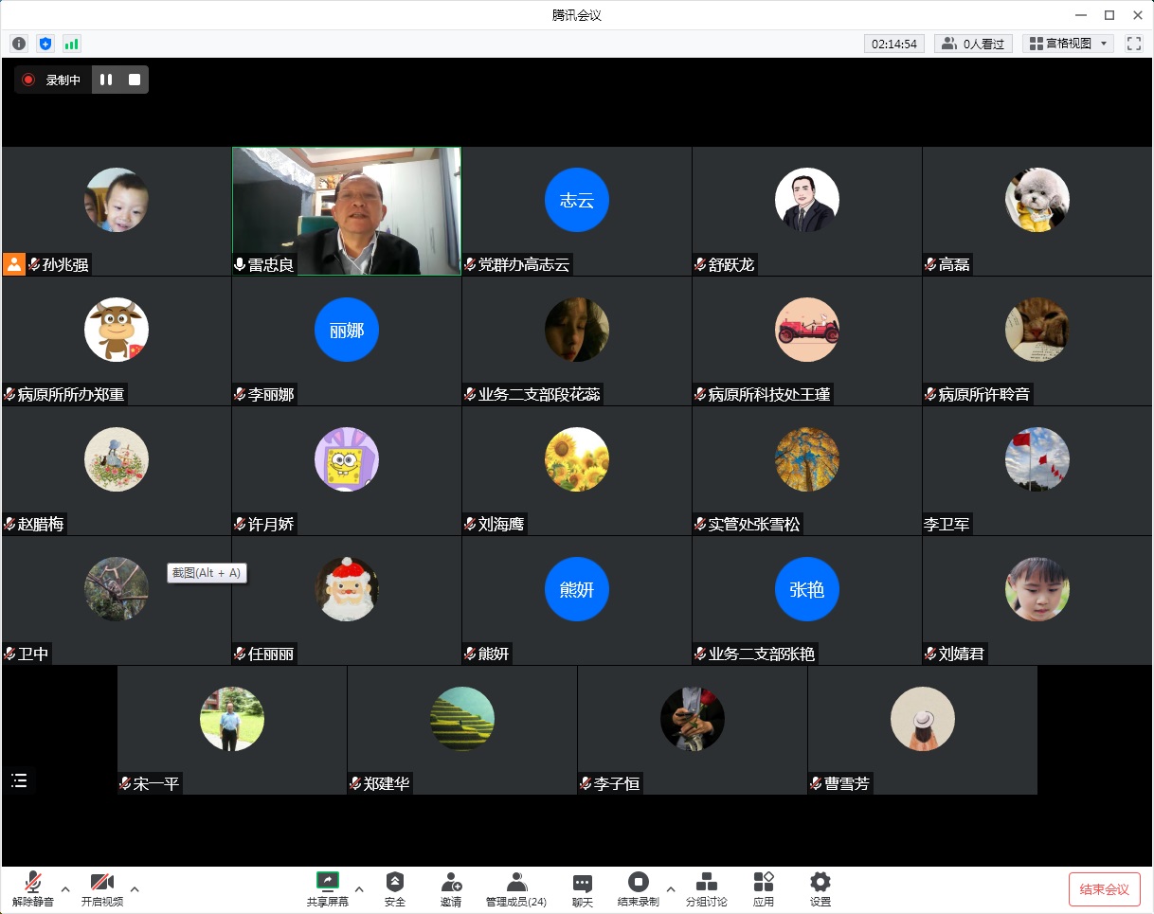Open the meeting info icon
This screenshot has width=1154, height=914.
[19, 44]
